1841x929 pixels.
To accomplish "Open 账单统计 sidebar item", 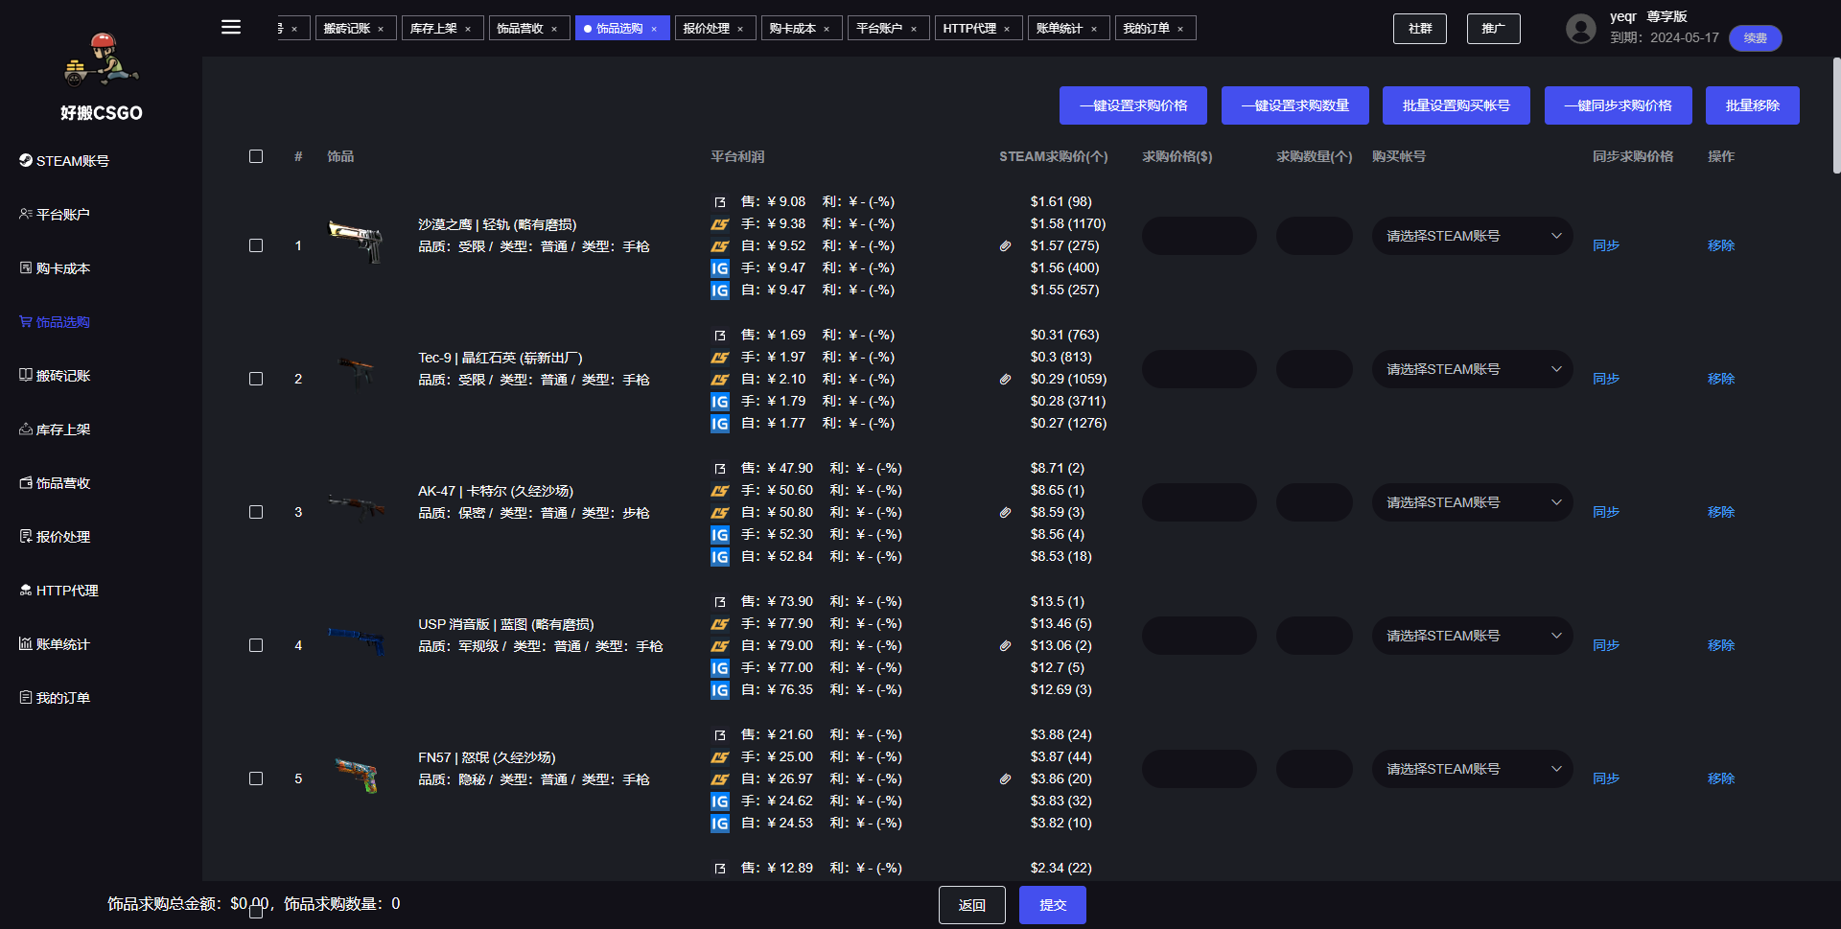I will [x=55, y=644].
